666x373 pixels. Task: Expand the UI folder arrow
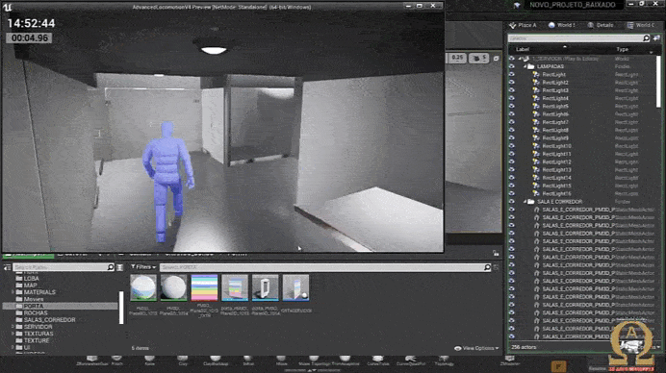(13, 348)
